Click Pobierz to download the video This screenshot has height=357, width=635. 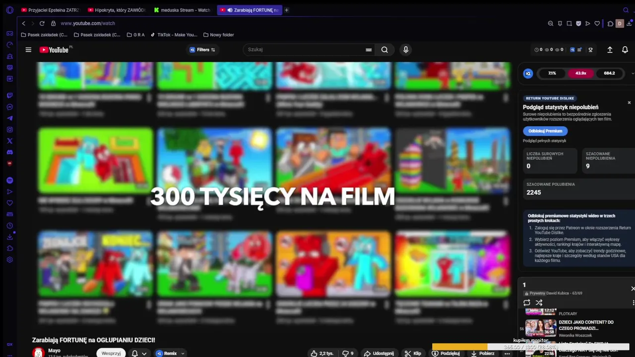click(x=483, y=354)
